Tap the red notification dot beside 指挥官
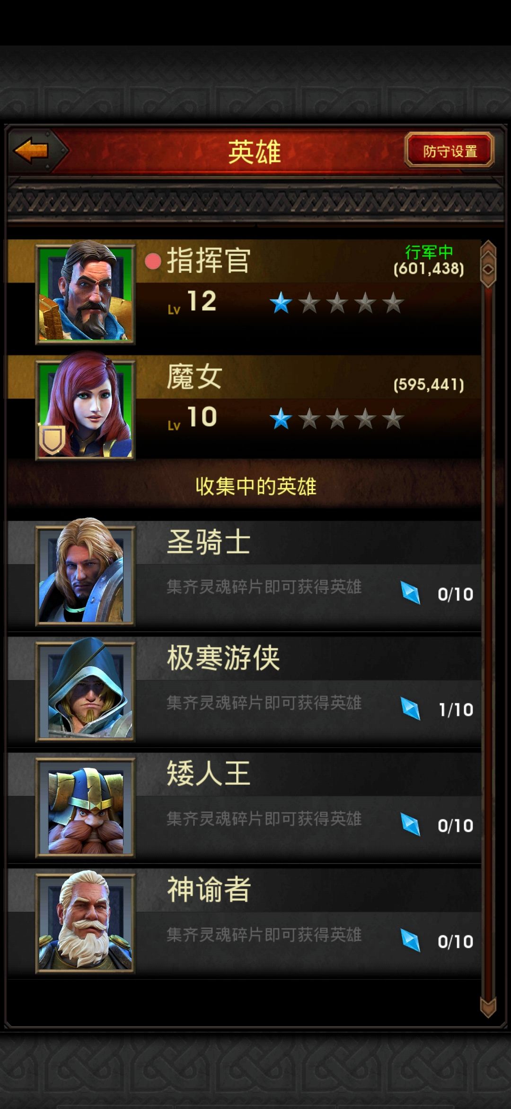The width and height of the screenshot is (511, 1109). [x=152, y=262]
